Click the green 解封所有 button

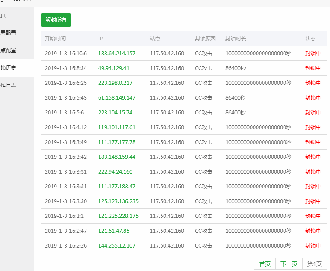pyautogui.click(x=56, y=20)
